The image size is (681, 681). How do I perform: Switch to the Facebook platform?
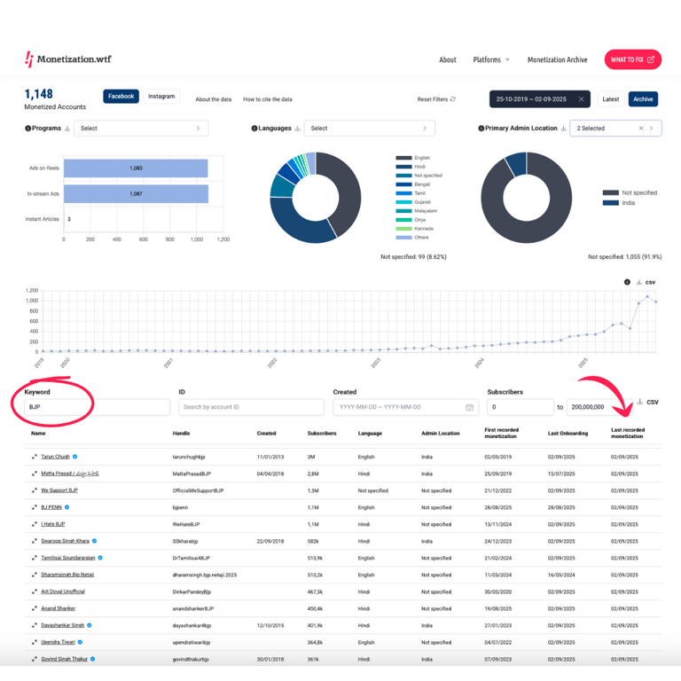(121, 96)
